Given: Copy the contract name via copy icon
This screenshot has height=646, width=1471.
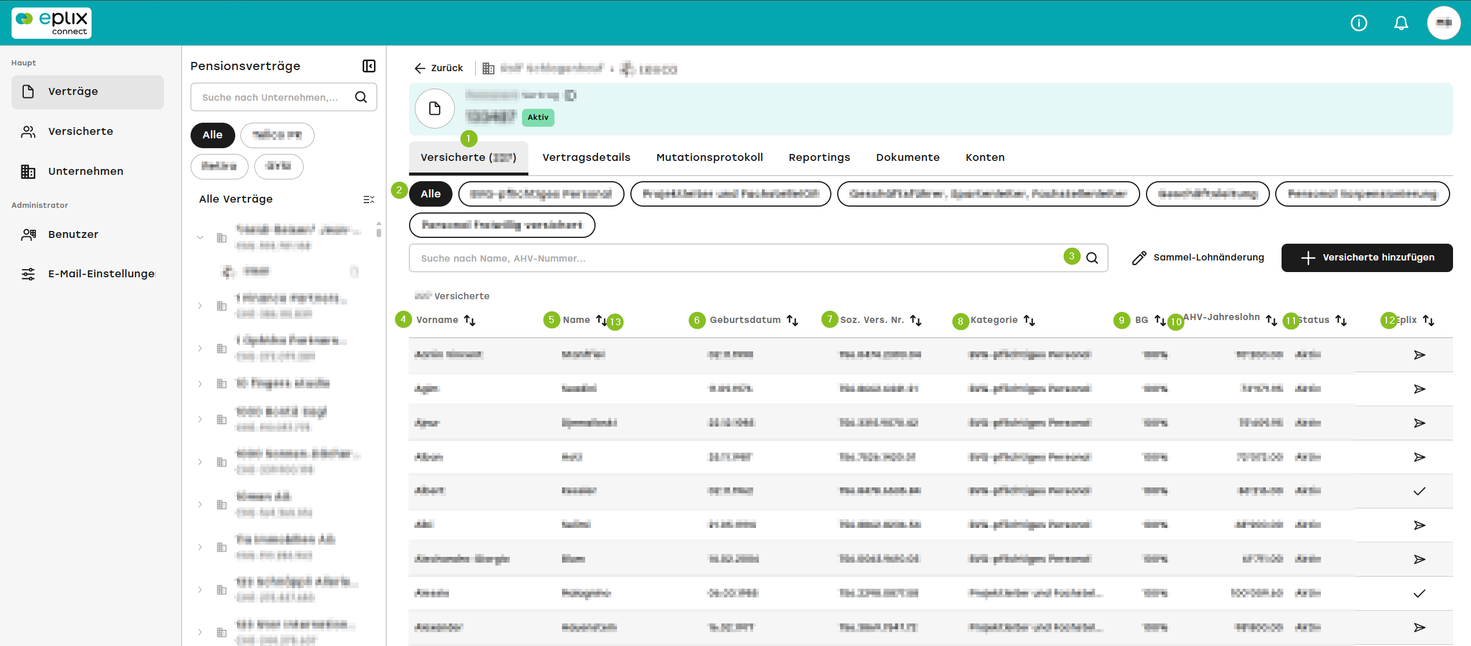Looking at the screenshot, I should (571, 96).
